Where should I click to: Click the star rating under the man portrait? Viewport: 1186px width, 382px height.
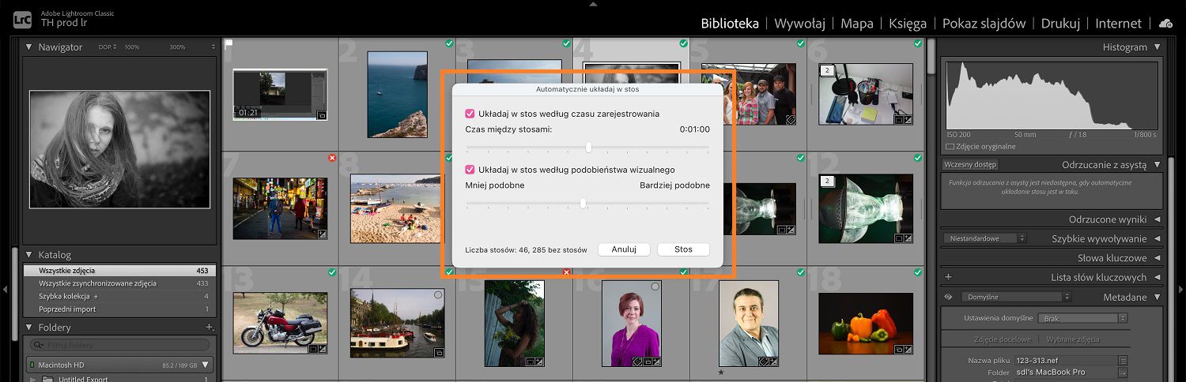pos(721,373)
